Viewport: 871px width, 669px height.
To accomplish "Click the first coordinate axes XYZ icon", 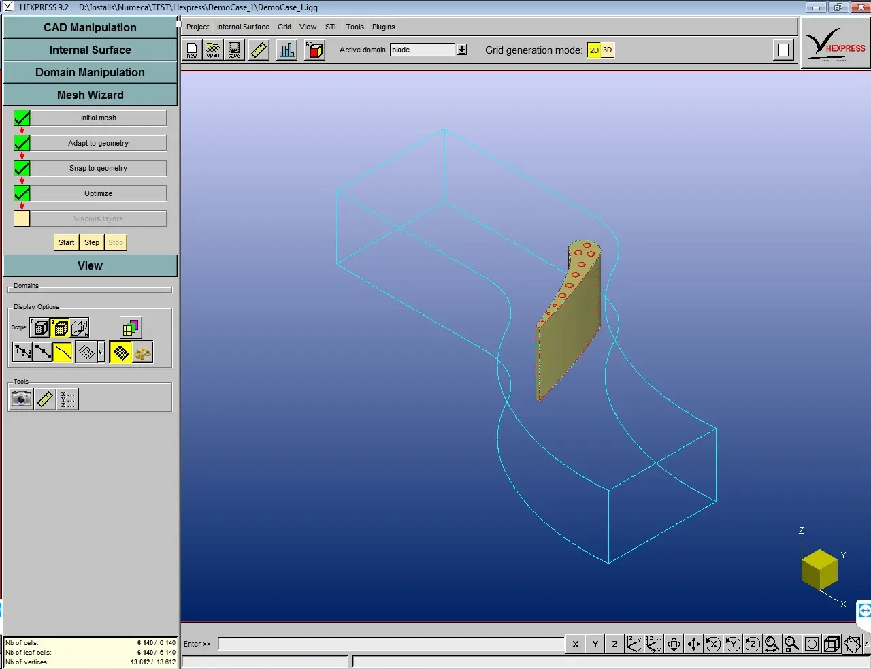I will pyautogui.click(x=634, y=644).
